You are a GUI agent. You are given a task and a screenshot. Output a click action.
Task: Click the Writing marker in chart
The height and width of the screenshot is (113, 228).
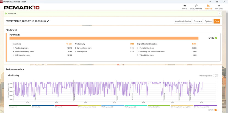(117, 99)
